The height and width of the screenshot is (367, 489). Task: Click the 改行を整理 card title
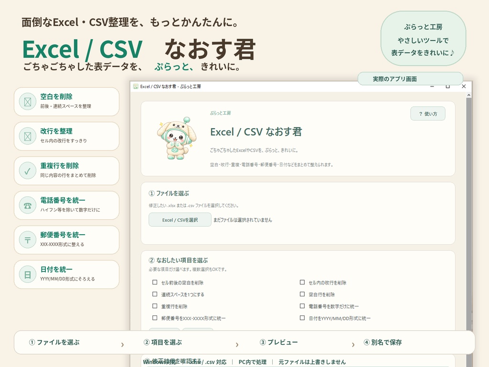[x=56, y=131]
